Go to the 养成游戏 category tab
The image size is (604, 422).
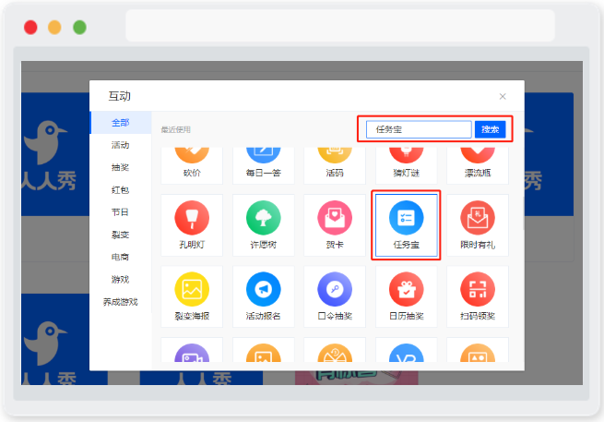coord(120,302)
